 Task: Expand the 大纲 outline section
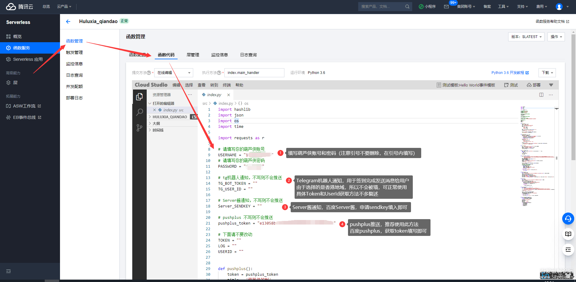pyautogui.click(x=172, y=124)
